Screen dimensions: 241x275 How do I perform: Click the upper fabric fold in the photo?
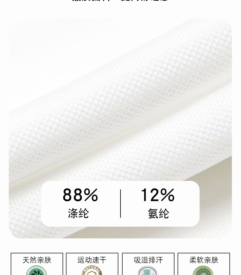123,105
